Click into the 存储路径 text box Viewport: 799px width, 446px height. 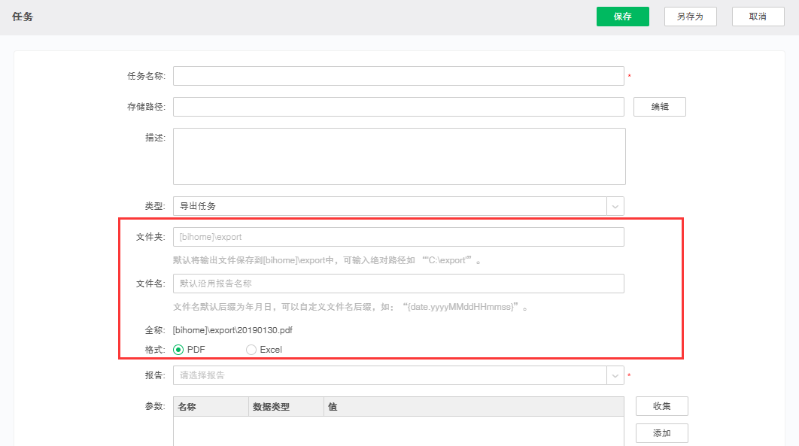398,107
